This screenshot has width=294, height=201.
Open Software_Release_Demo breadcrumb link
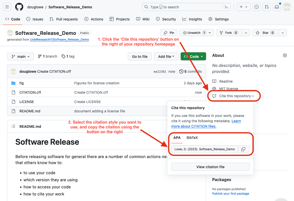(70, 7)
